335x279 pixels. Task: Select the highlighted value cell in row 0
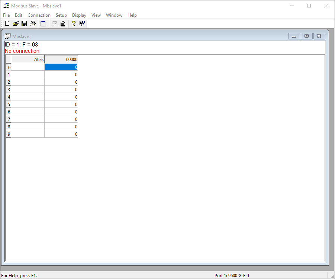[x=61, y=67]
